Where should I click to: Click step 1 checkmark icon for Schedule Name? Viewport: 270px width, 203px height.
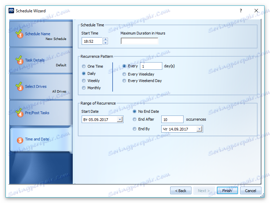click(19, 33)
